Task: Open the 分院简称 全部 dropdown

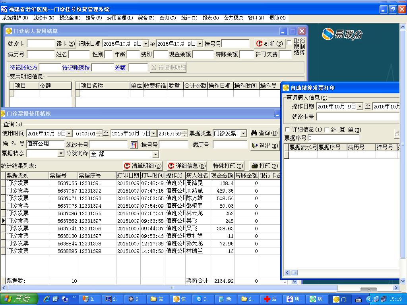Action: [x=155, y=154]
